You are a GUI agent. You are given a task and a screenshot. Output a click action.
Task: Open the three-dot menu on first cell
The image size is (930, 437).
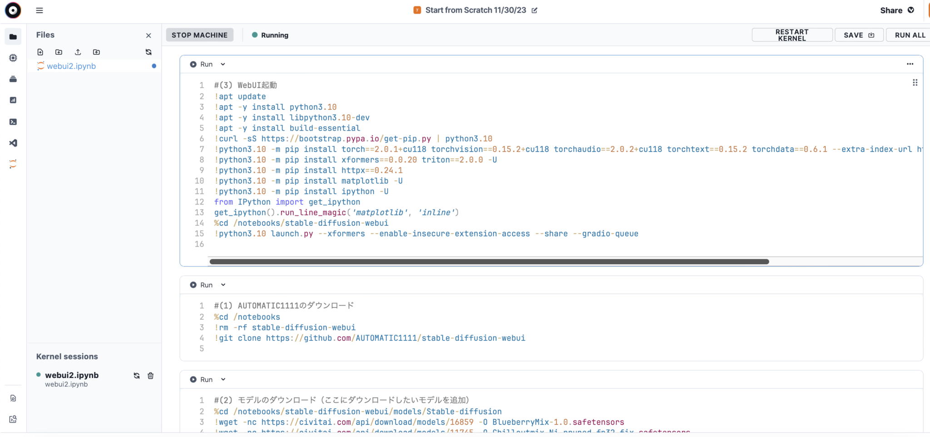coord(910,64)
